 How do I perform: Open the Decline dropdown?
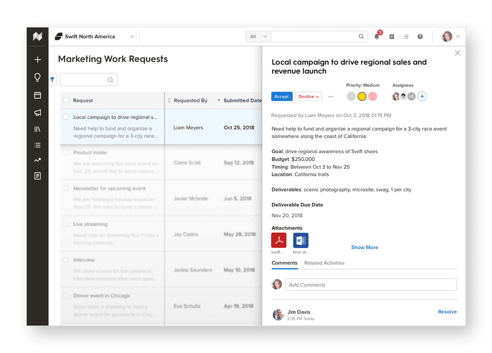coord(309,96)
